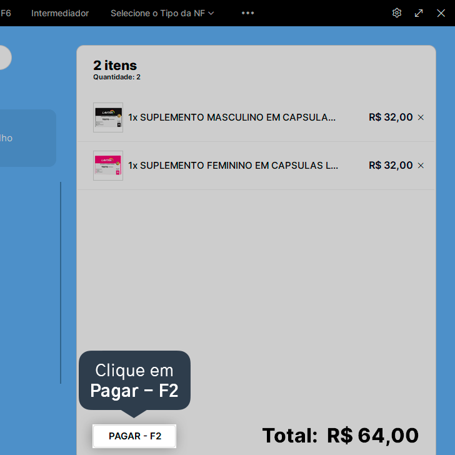
Task: Remove the SUPLEMENTO FEMININO item with its X
Action: pyautogui.click(x=421, y=166)
